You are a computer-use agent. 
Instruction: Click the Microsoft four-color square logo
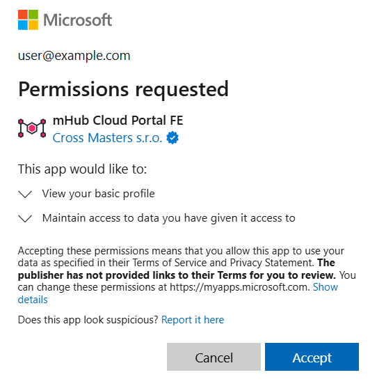(x=28, y=20)
